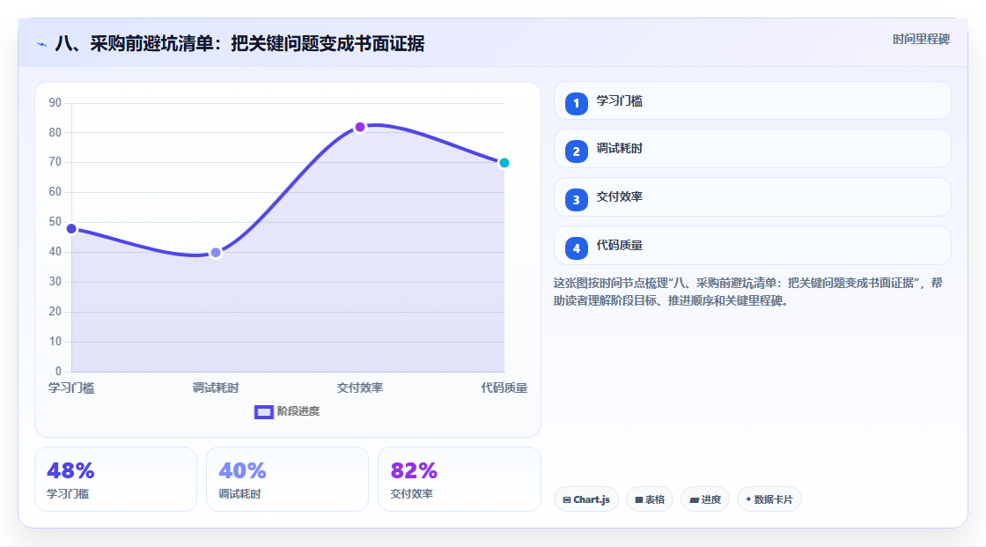The image size is (986, 547).
Task: Open the 调试耗时 list item
Action: [x=752, y=149]
